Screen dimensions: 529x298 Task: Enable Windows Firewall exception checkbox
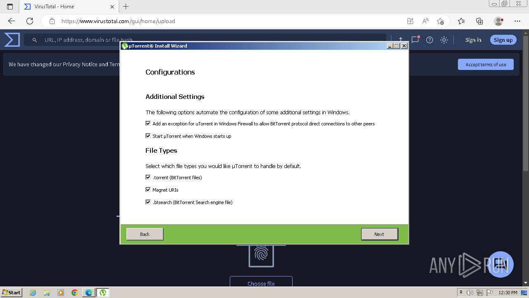148,123
